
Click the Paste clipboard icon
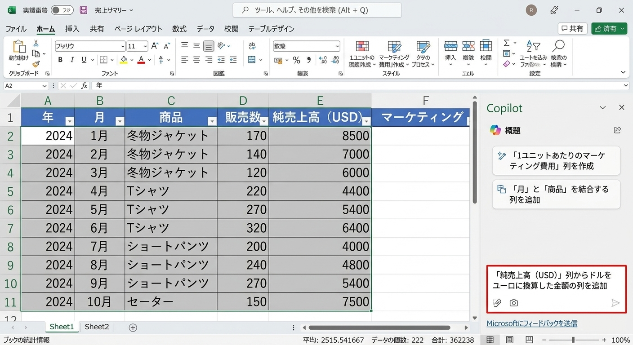pyautogui.click(x=19, y=47)
